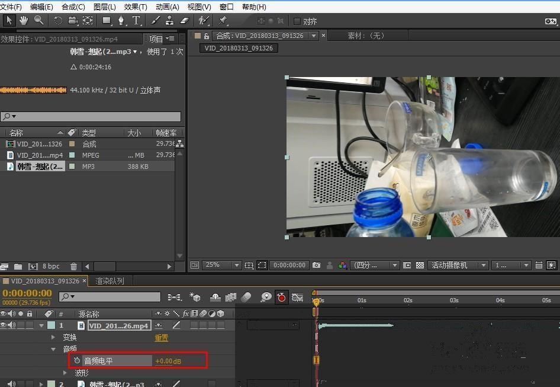The width and height of the screenshot is (560, 387).
Task: Click the label color of timeline layer 1
Action: (52, 325)
